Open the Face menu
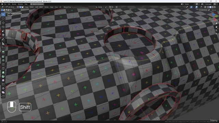Image resolution: width=219 pixels, height=123 pixels. click(56, 7)
